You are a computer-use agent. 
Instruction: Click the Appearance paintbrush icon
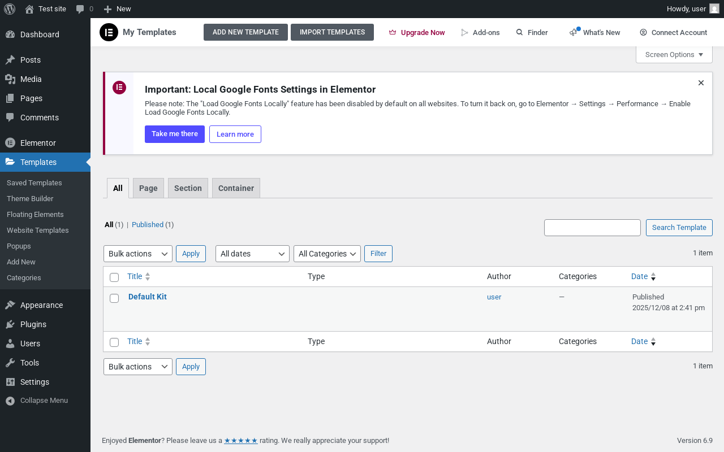(10, 305)
